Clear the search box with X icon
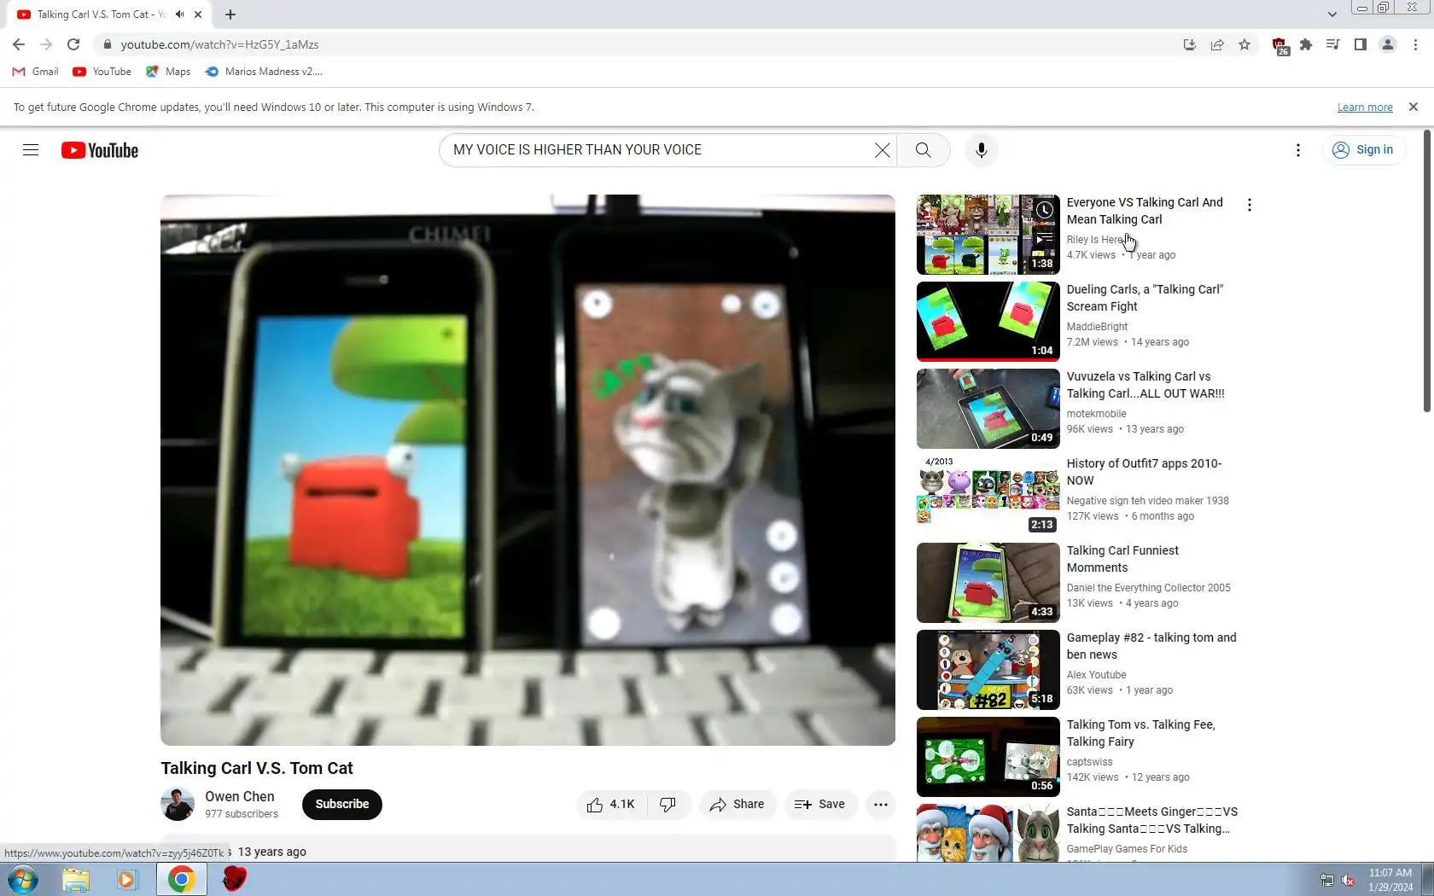 (x=883, y=150)
